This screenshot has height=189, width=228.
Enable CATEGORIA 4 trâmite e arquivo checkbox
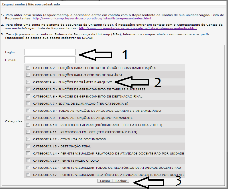[x=28, y=82]
